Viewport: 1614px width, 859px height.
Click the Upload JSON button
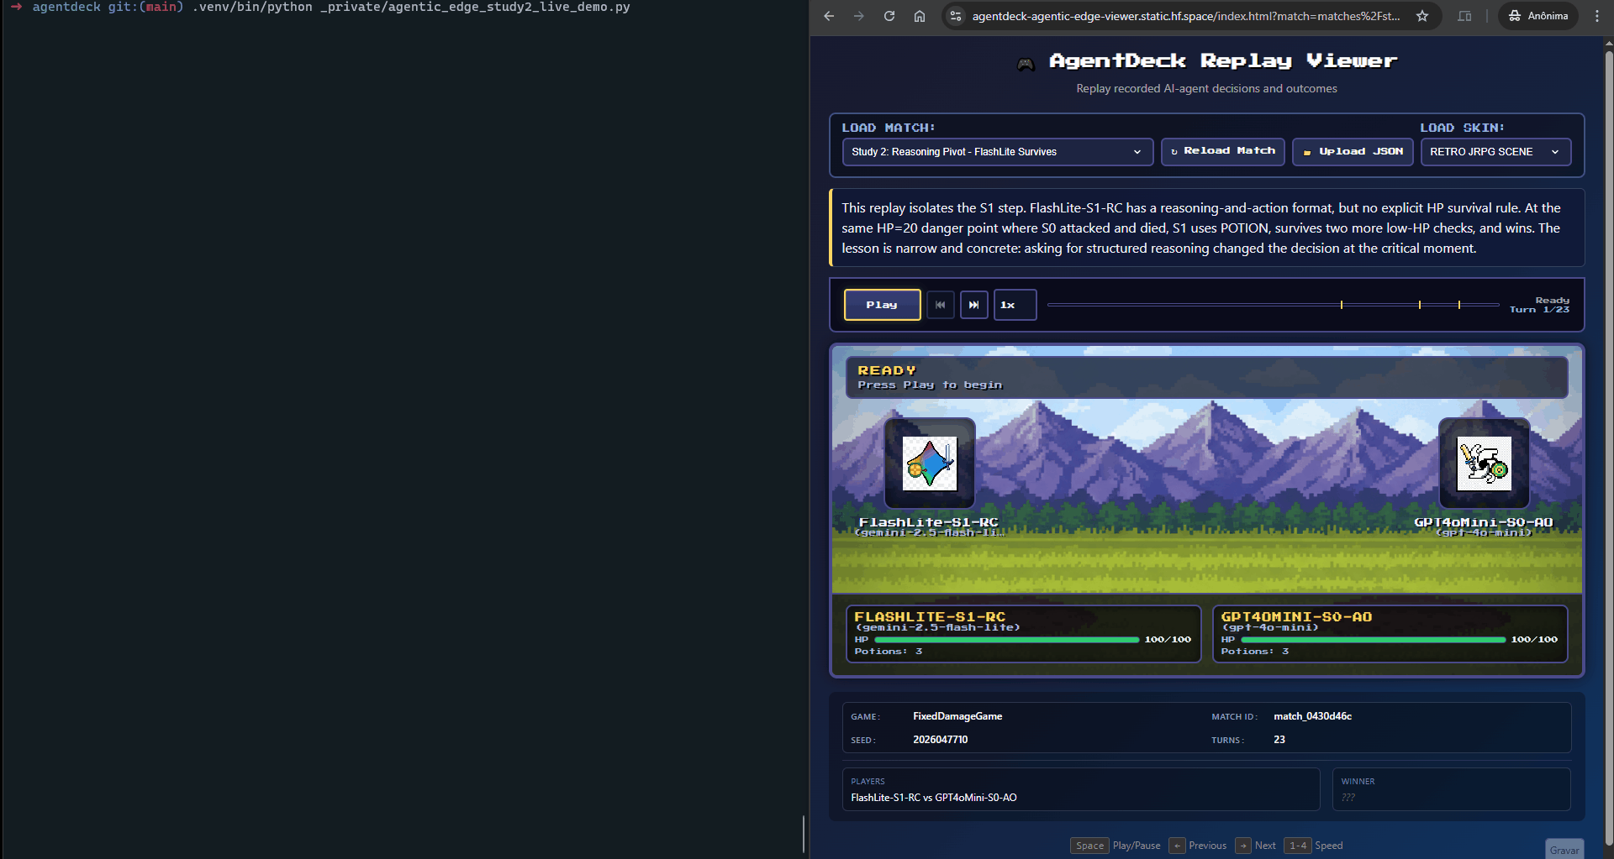point(1353,152)
